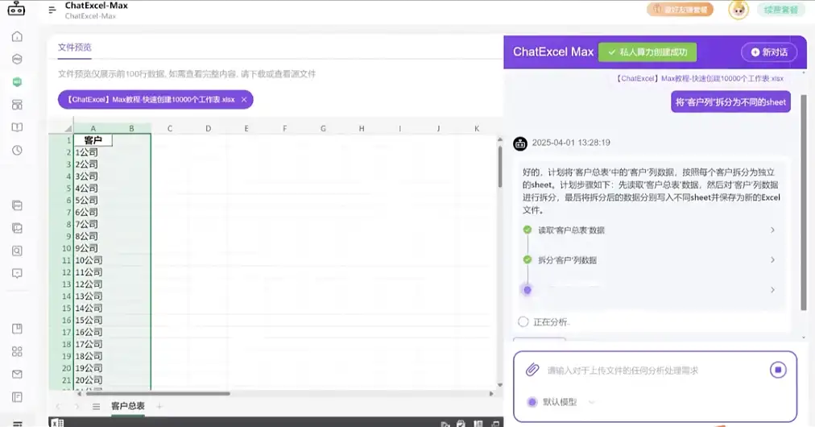Click the step label 拆分'客户'列数据
This screenshot has height=427, width=815.
coord(567,260)
